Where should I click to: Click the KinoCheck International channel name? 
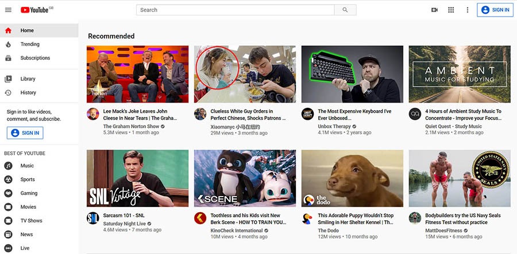pos(237,230)
